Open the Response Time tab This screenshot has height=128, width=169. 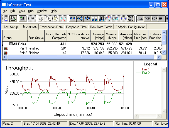[x=76, y=27]
